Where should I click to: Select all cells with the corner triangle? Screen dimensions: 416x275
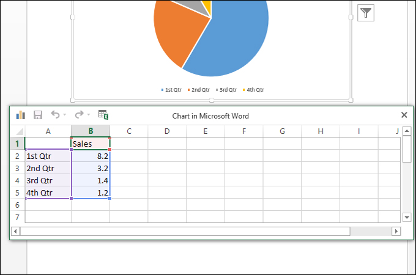[x=19, y=131]
